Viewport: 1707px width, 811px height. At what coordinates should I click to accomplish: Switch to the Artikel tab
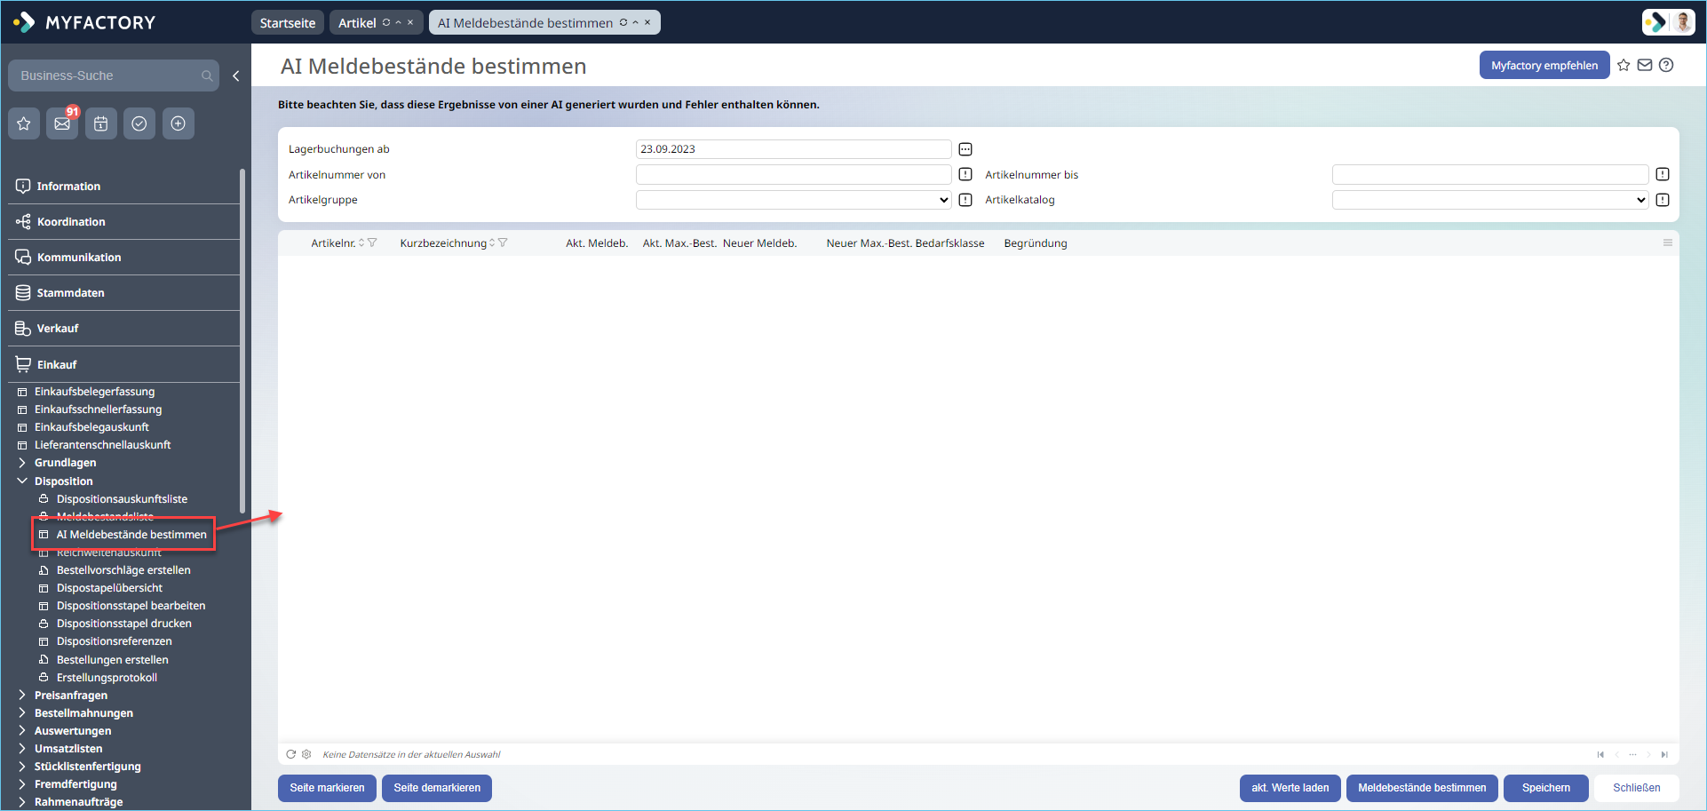[x=357, y=23]
